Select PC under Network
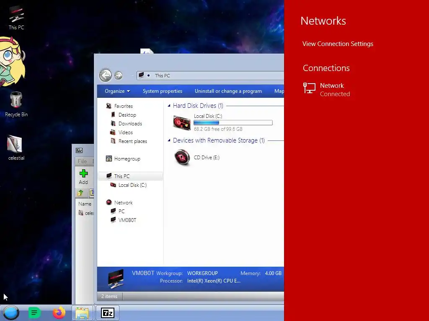 point(121,211)
